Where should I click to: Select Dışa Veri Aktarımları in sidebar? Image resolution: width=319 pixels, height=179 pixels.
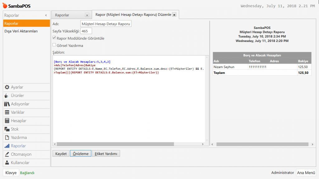[21, 31]
